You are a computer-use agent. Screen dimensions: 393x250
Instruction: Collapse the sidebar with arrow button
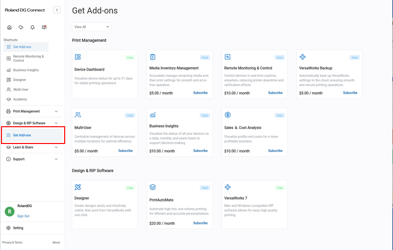(x=57, y=10)
